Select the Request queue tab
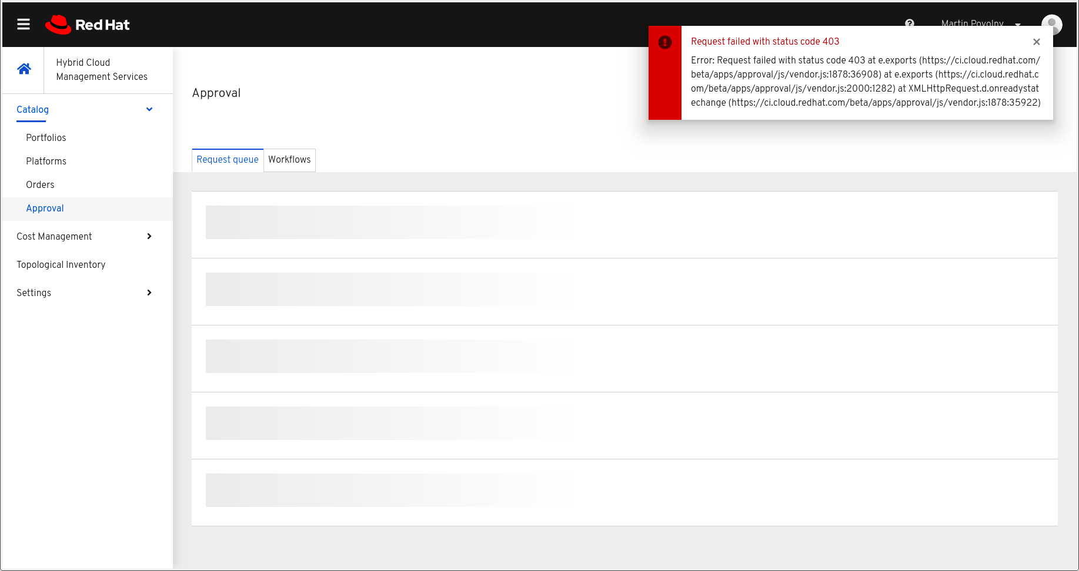1079x571 pixels. 227,159
